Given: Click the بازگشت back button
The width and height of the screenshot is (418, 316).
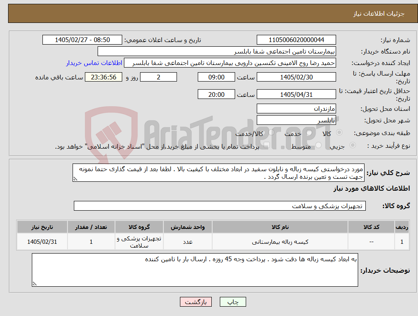Looking at the screenshot, I should [x=196, y=302].
